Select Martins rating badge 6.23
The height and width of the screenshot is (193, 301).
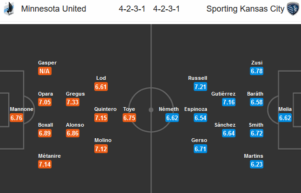(257, 164)
